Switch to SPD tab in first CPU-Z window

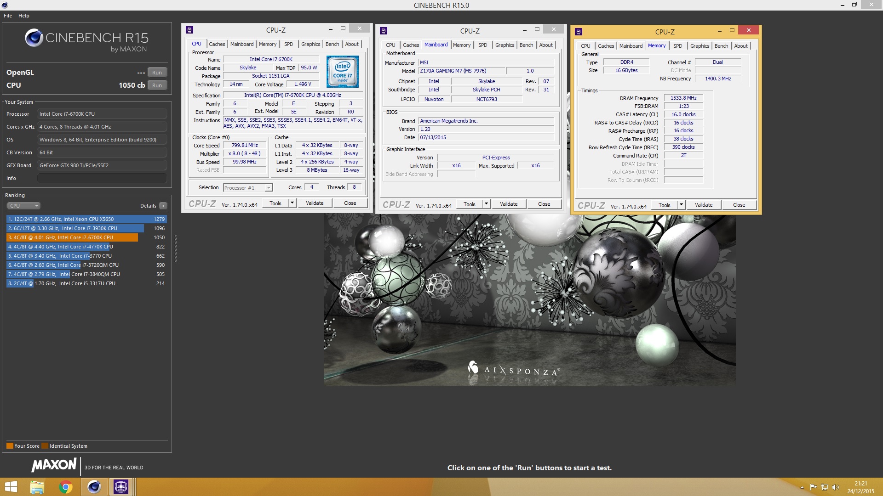pos(288,44)
